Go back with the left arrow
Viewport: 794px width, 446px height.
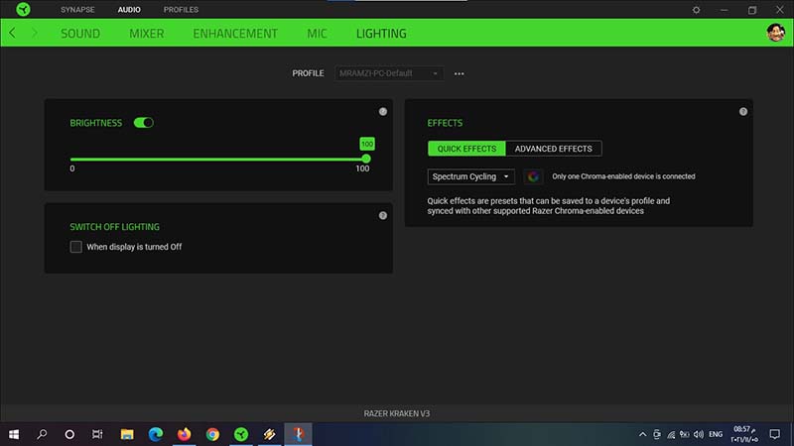tap(12, 33)
